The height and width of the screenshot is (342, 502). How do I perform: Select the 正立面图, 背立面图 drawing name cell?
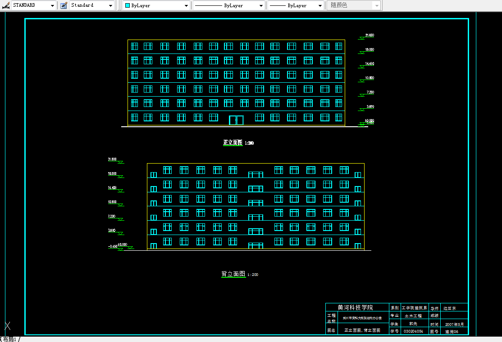(362, 330)
